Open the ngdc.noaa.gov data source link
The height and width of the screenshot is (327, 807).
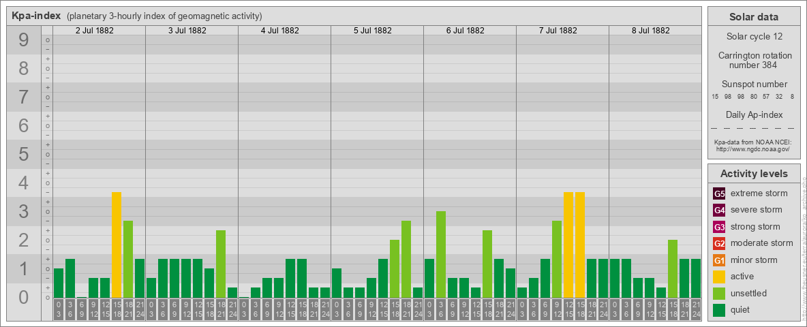tap(752, 149)
